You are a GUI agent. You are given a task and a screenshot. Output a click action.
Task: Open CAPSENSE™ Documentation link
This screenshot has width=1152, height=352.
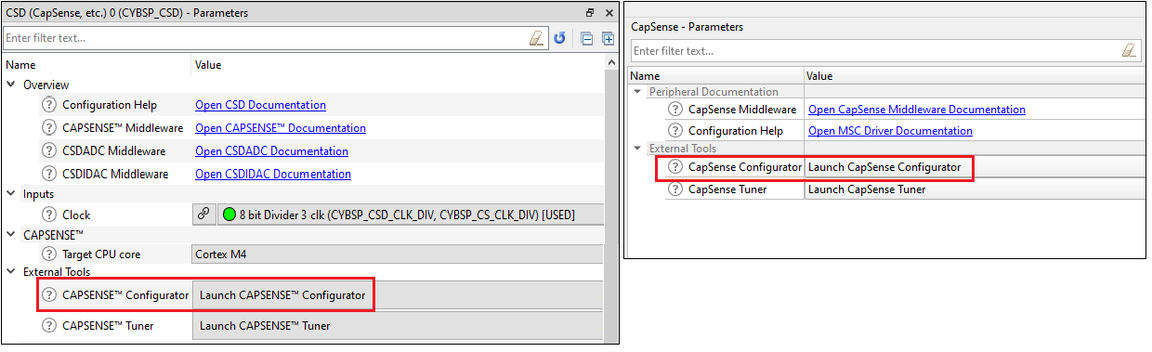pyautogui.click(x=281, y=128)
